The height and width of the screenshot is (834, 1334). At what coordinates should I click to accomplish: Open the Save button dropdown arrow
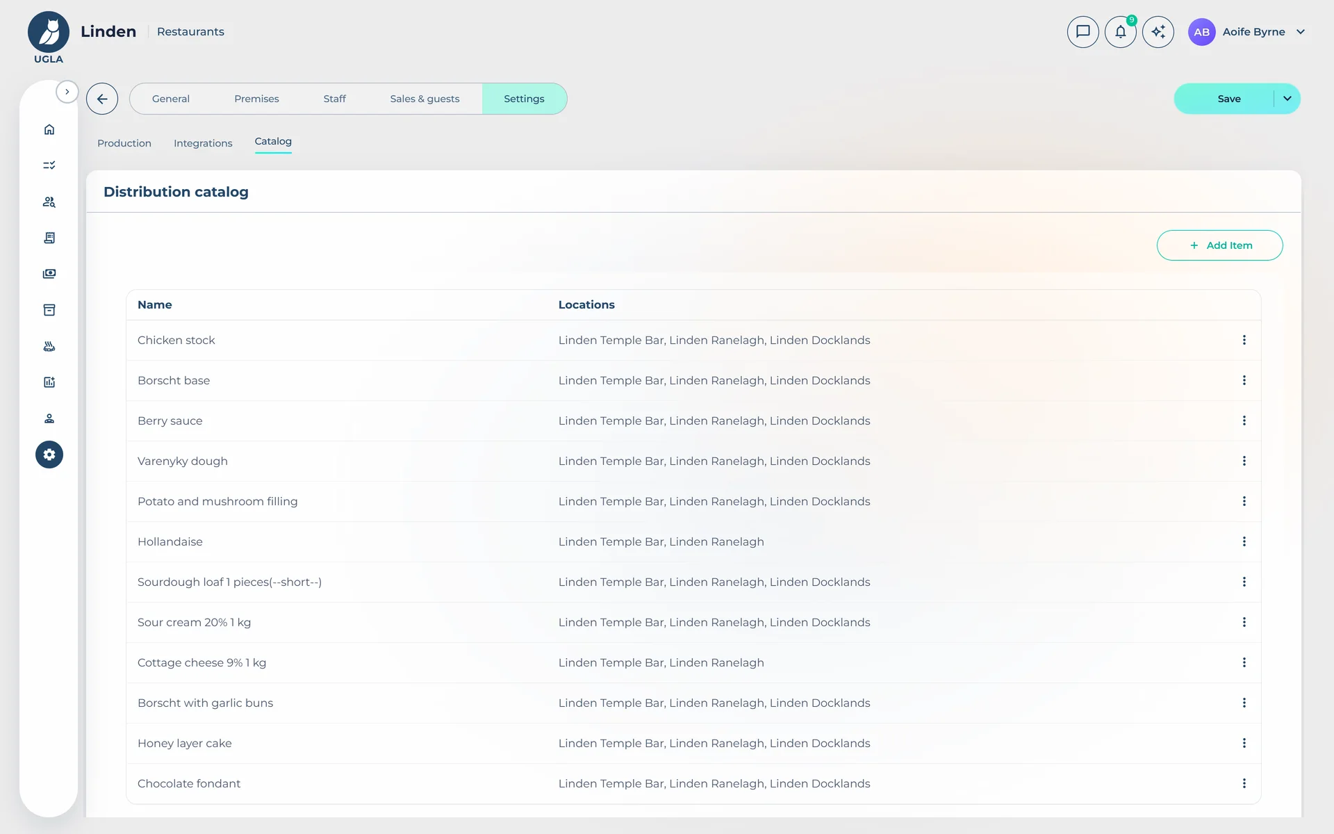(x=1287, y=99)
